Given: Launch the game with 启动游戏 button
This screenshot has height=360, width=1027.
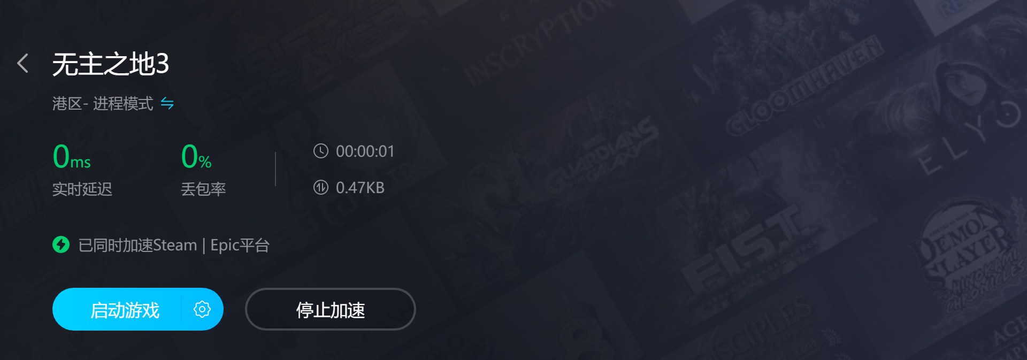Looking at the screenshot, I should [x=125, y=310].
